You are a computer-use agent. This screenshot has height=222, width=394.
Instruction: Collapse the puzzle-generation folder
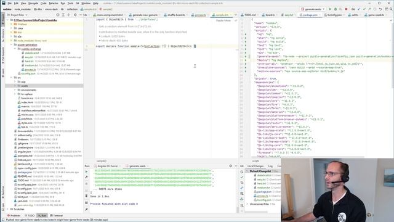click(x=12, y=45)
